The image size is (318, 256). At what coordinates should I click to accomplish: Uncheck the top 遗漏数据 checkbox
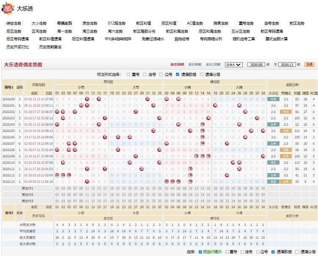(x=178, y=74)
